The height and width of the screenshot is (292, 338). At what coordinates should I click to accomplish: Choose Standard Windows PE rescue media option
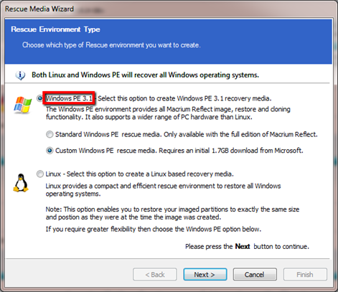tap(50, 134)
